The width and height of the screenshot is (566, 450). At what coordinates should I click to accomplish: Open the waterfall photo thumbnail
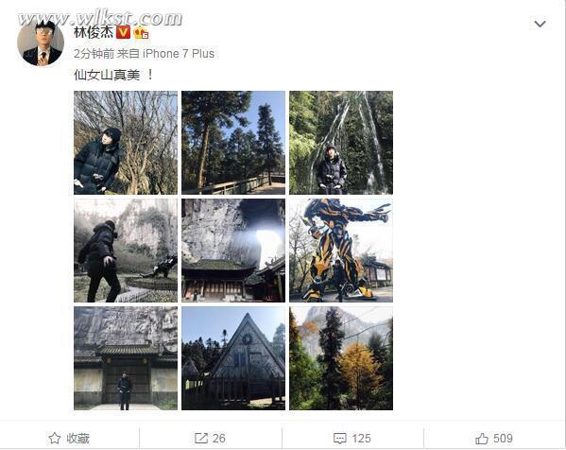[341, 143]
